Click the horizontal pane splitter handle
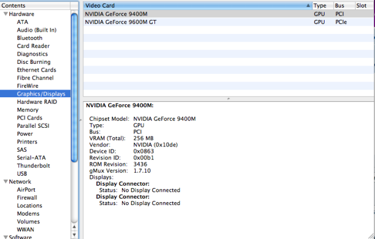 (228, 98)
